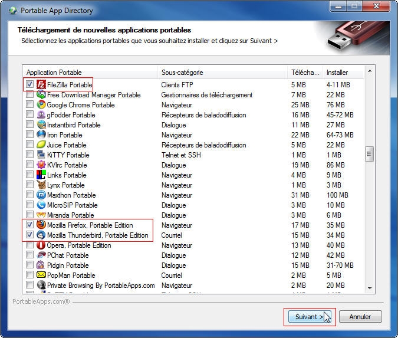Click the Instantbird Portable icon

[41, 124]
